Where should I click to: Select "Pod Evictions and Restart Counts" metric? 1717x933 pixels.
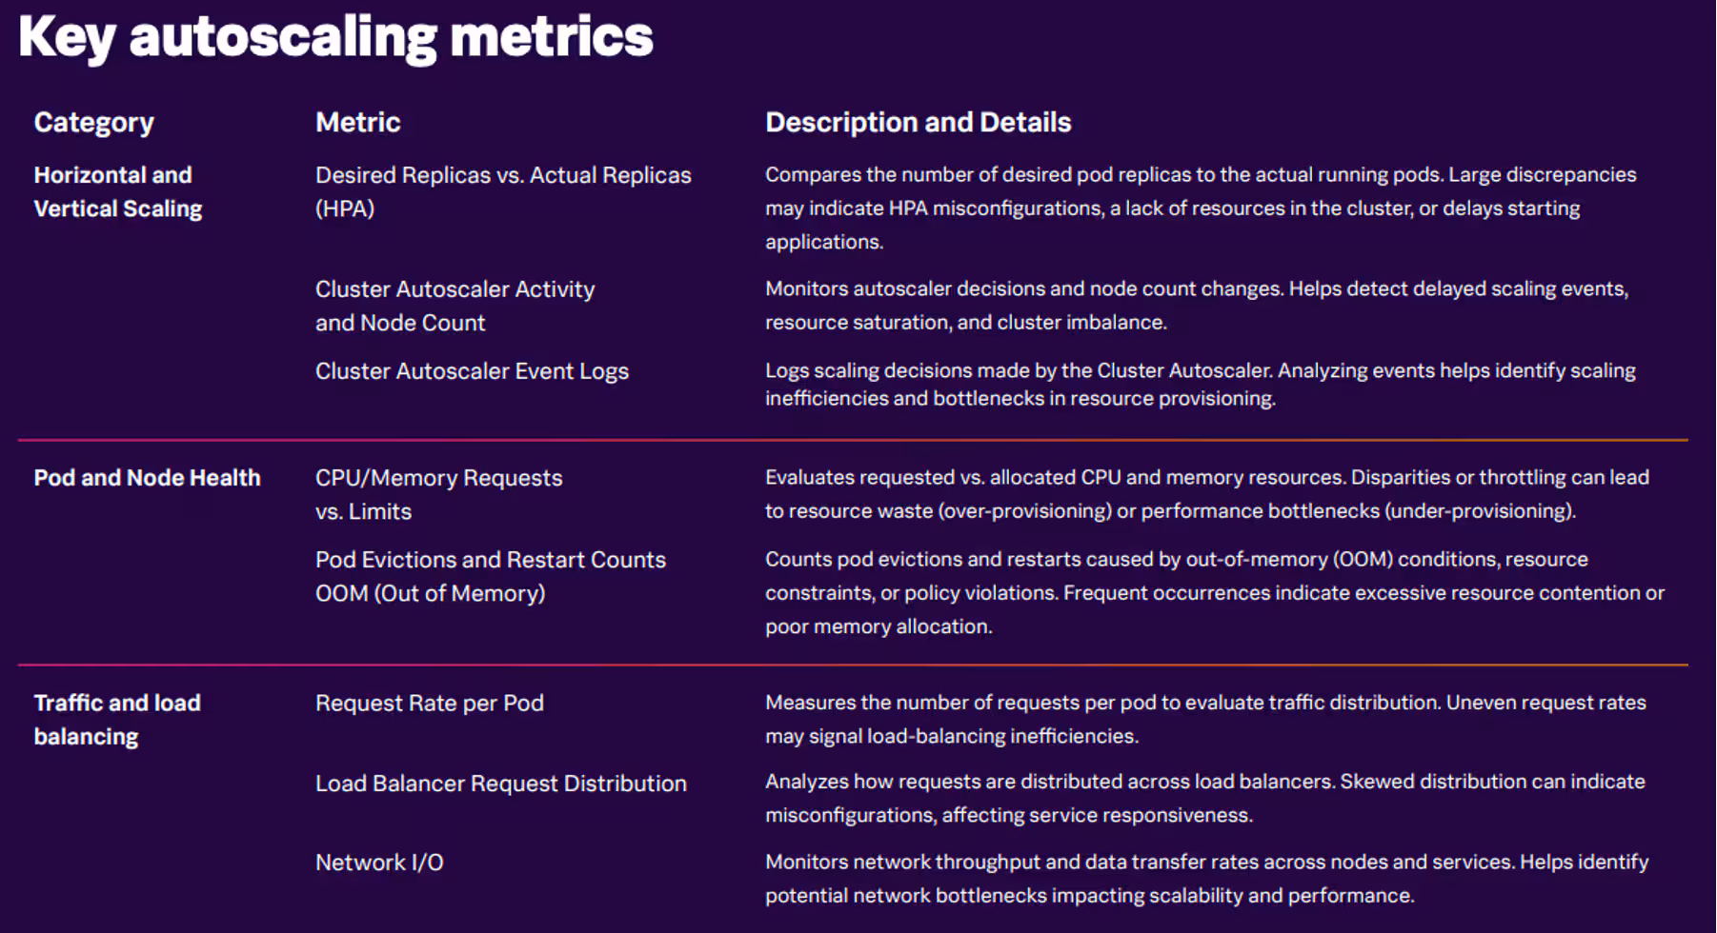coord(490,560)
